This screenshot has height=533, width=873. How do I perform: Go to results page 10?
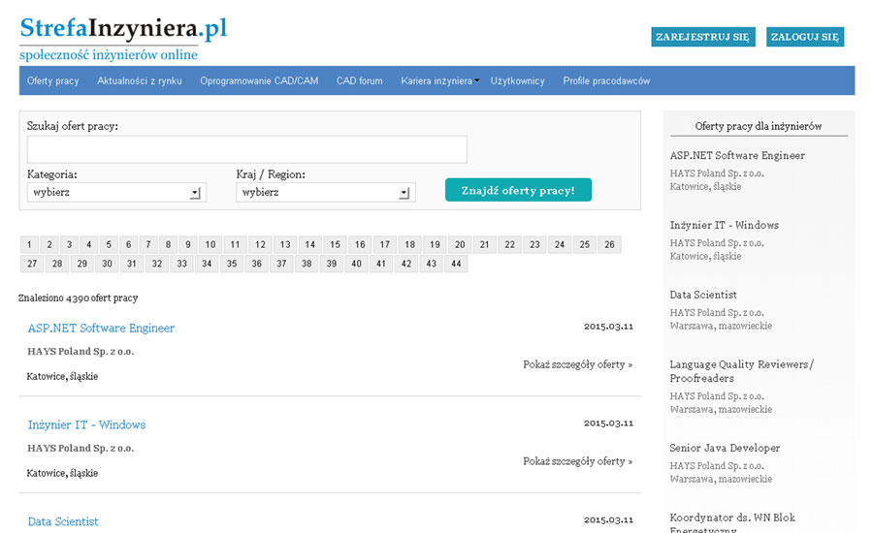[x=210, y=244]
